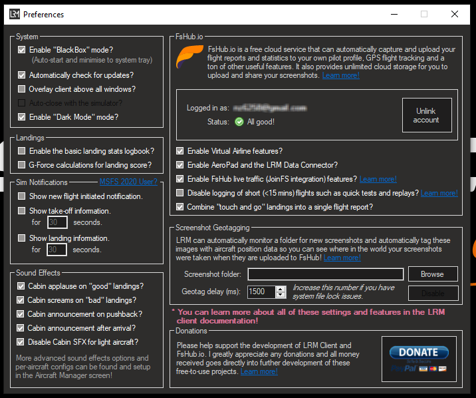Viewport: 476px width, 398px height.
Task: Click the Geotag delay value field
Action: pyautogui.click(x=262, y=292)
